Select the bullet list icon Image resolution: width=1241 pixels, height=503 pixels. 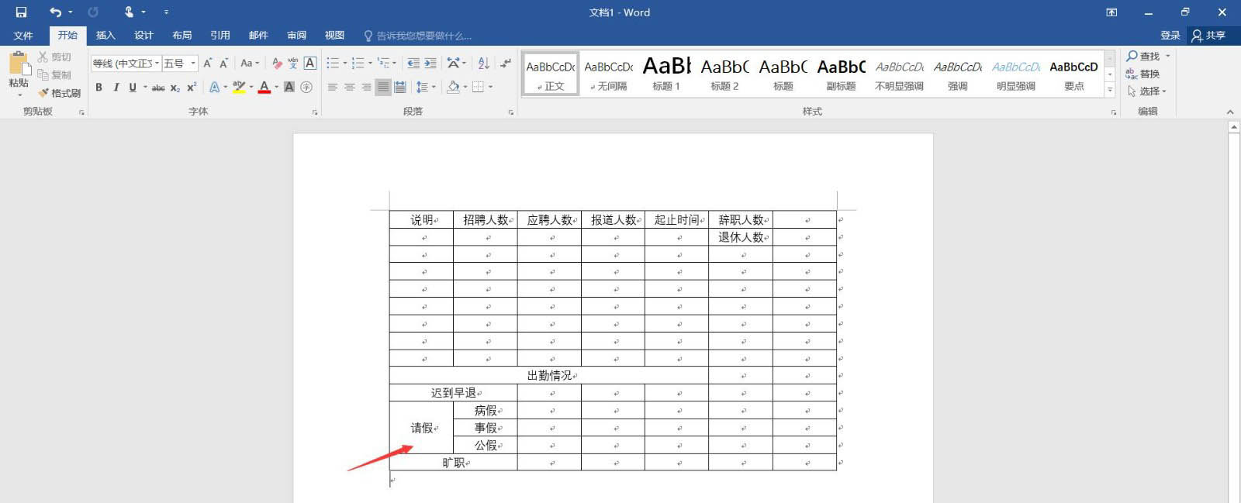tap(333, 63)
